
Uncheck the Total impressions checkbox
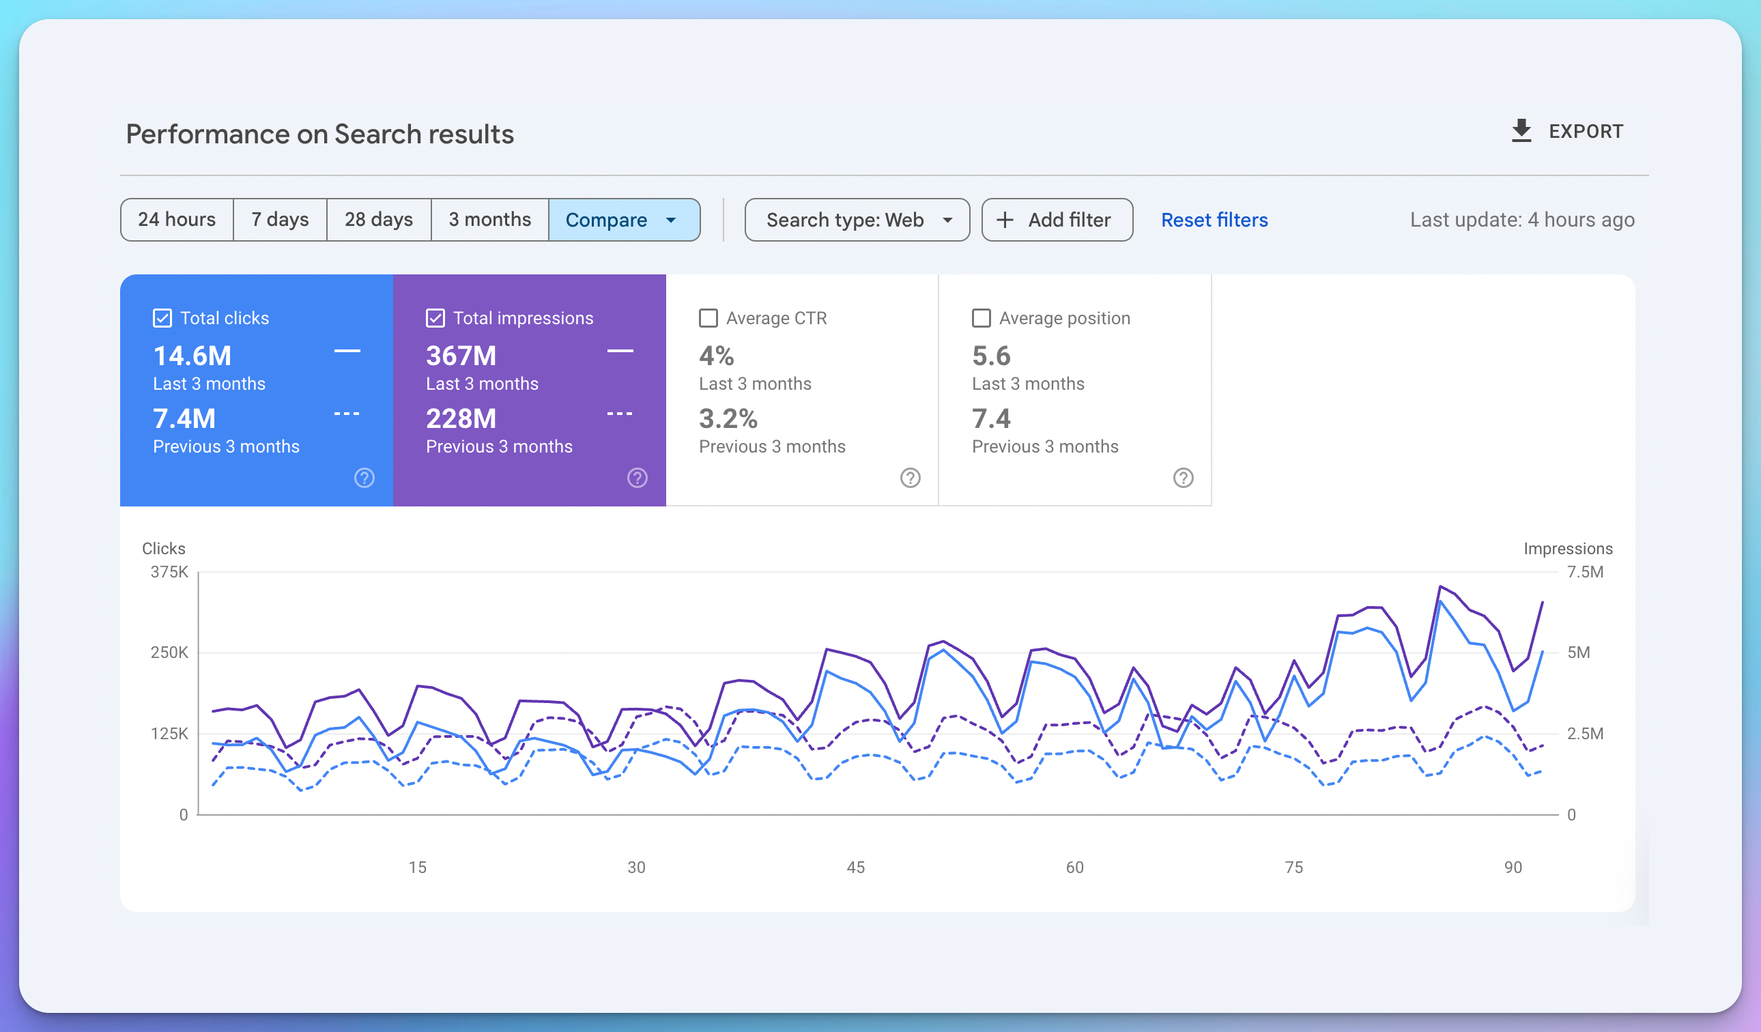pos(435,318)
